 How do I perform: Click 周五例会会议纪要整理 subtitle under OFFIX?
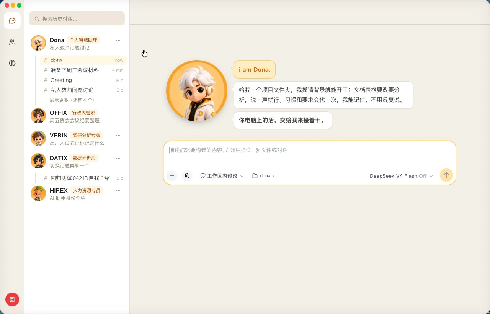coord(75,121)
